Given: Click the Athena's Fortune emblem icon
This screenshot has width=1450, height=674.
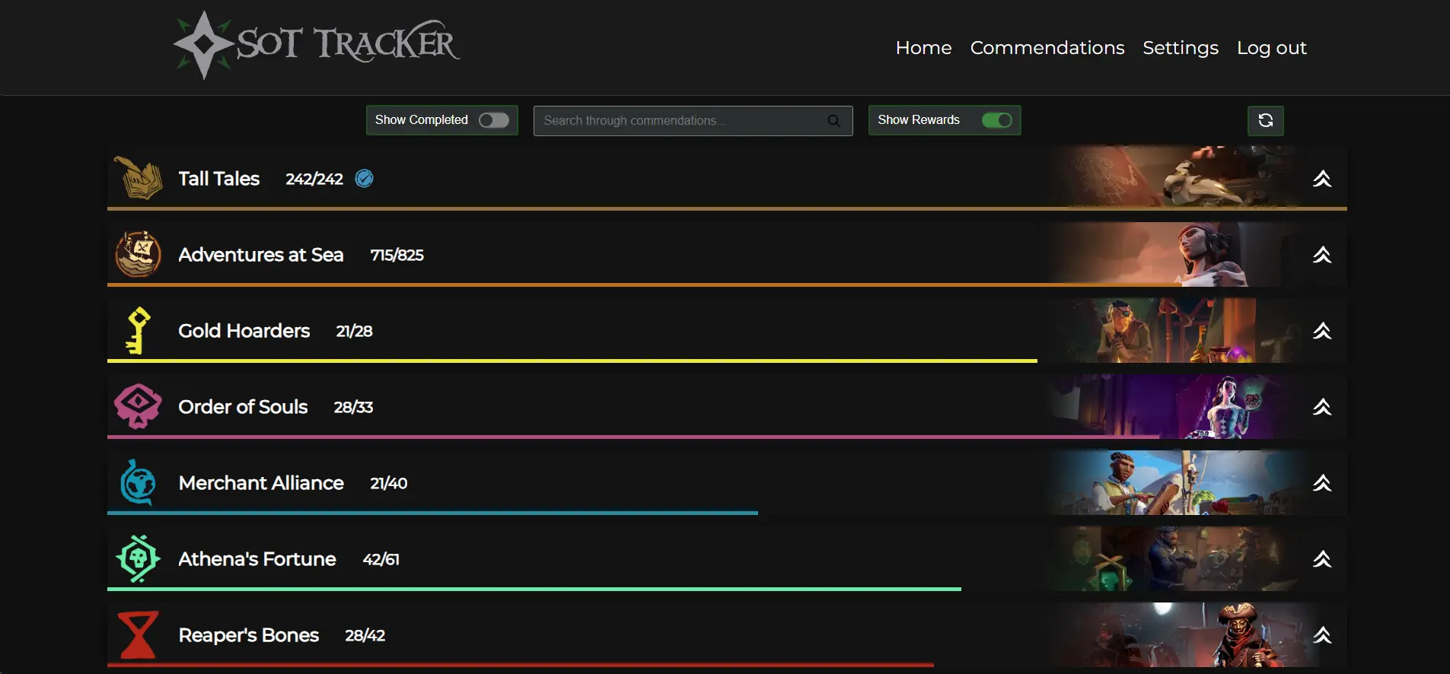Looking at the screenshot, I should tap(138, 558).
